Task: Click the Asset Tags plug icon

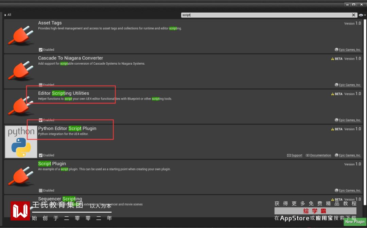Action: (x=21, y=36)
